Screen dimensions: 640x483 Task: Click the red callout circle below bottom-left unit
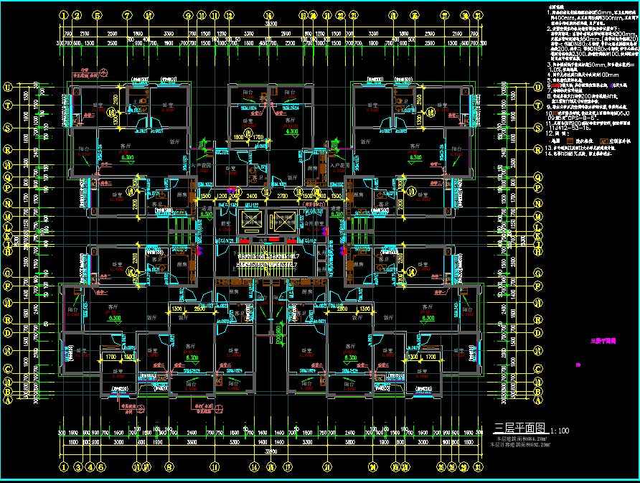pyautogui.click(x=141, y=408)
